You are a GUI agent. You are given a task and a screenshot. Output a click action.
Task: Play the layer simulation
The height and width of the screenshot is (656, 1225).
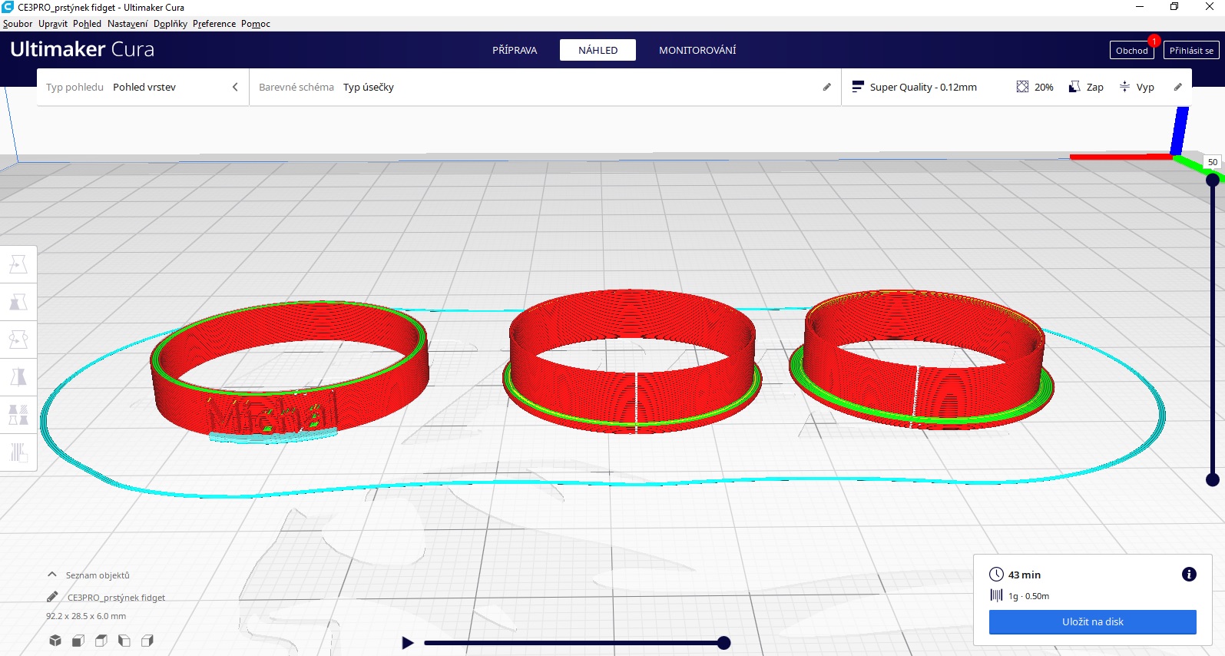pyautogui.click(x=408, y=643)
